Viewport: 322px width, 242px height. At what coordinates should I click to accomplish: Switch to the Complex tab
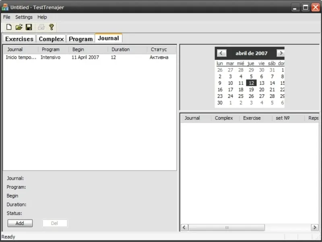coord(51,39)
